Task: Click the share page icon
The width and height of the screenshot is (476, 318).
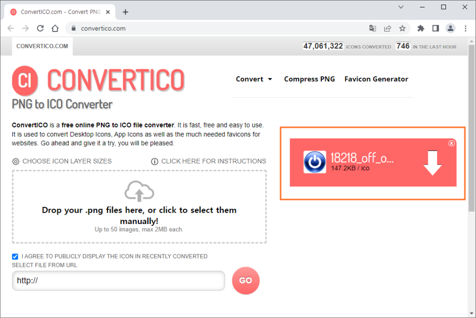Action: pyautogui.click(x=387, y=29)
